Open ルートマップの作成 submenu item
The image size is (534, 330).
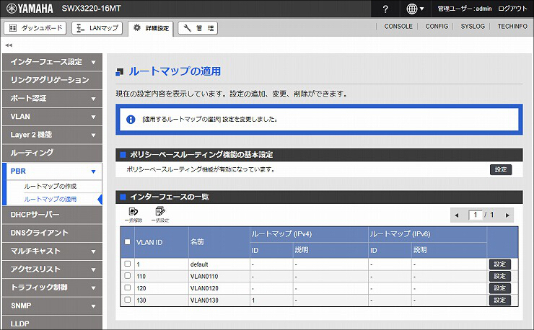[51, 187]
